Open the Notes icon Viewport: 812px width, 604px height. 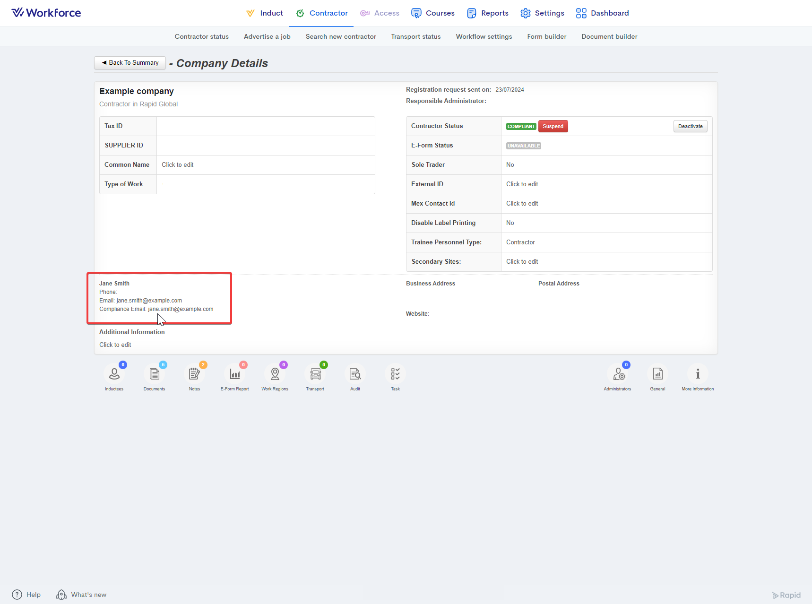[194, 374]
